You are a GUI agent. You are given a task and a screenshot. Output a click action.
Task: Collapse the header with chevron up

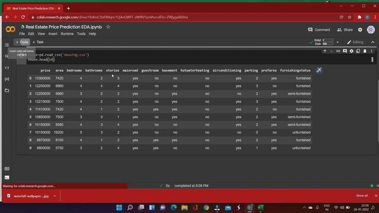point(372,42)
